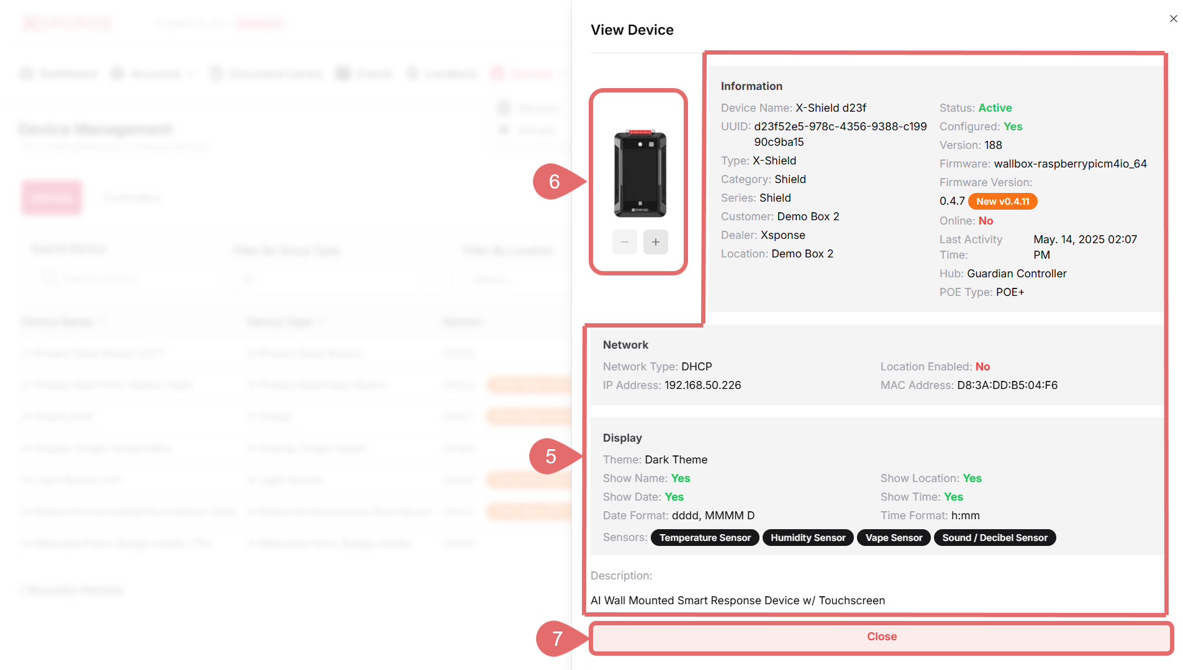Click the device UUID value

coord(840,127)
